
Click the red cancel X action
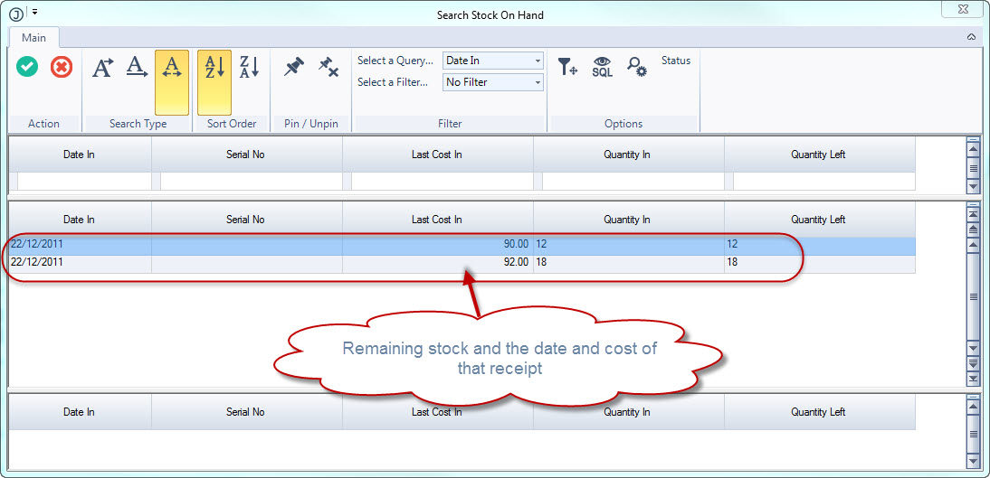click(x=62, y=66)
